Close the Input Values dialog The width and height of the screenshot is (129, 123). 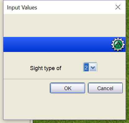118,7
